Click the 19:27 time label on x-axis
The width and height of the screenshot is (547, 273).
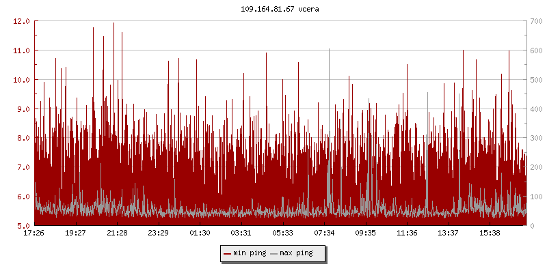75,233
